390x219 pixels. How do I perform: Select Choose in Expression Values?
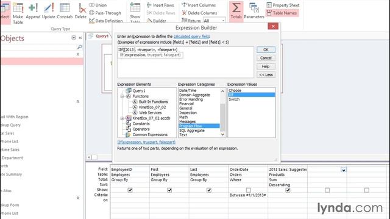[235, 91]
